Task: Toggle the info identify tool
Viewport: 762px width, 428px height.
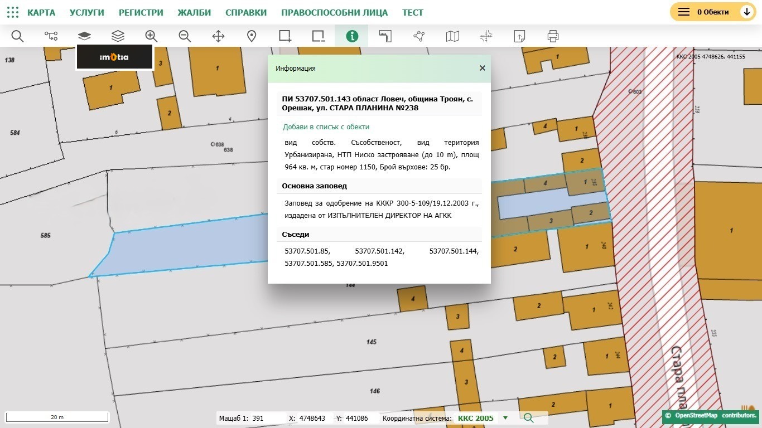Action: (x=351, y=36)
